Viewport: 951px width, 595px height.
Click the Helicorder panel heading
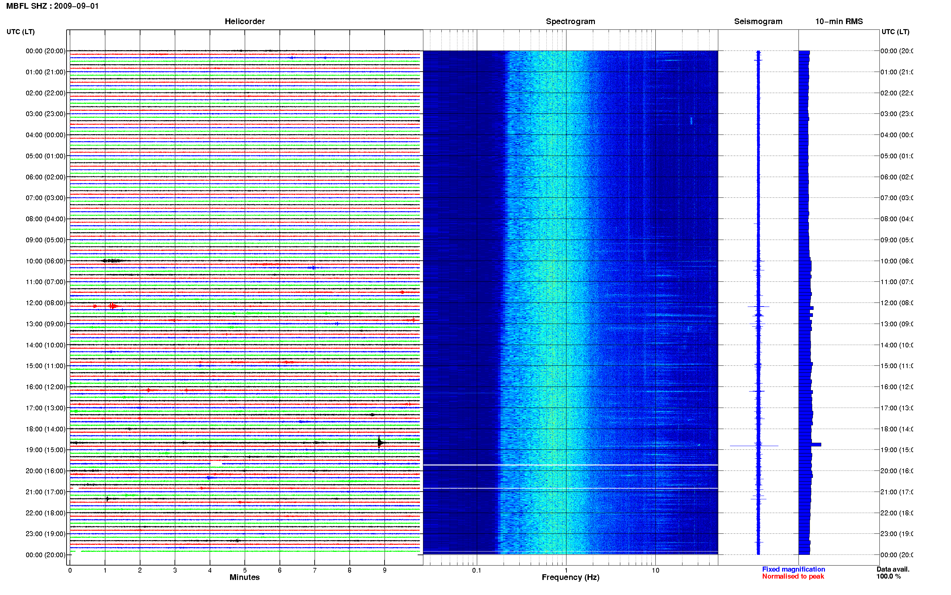(244, 21)
